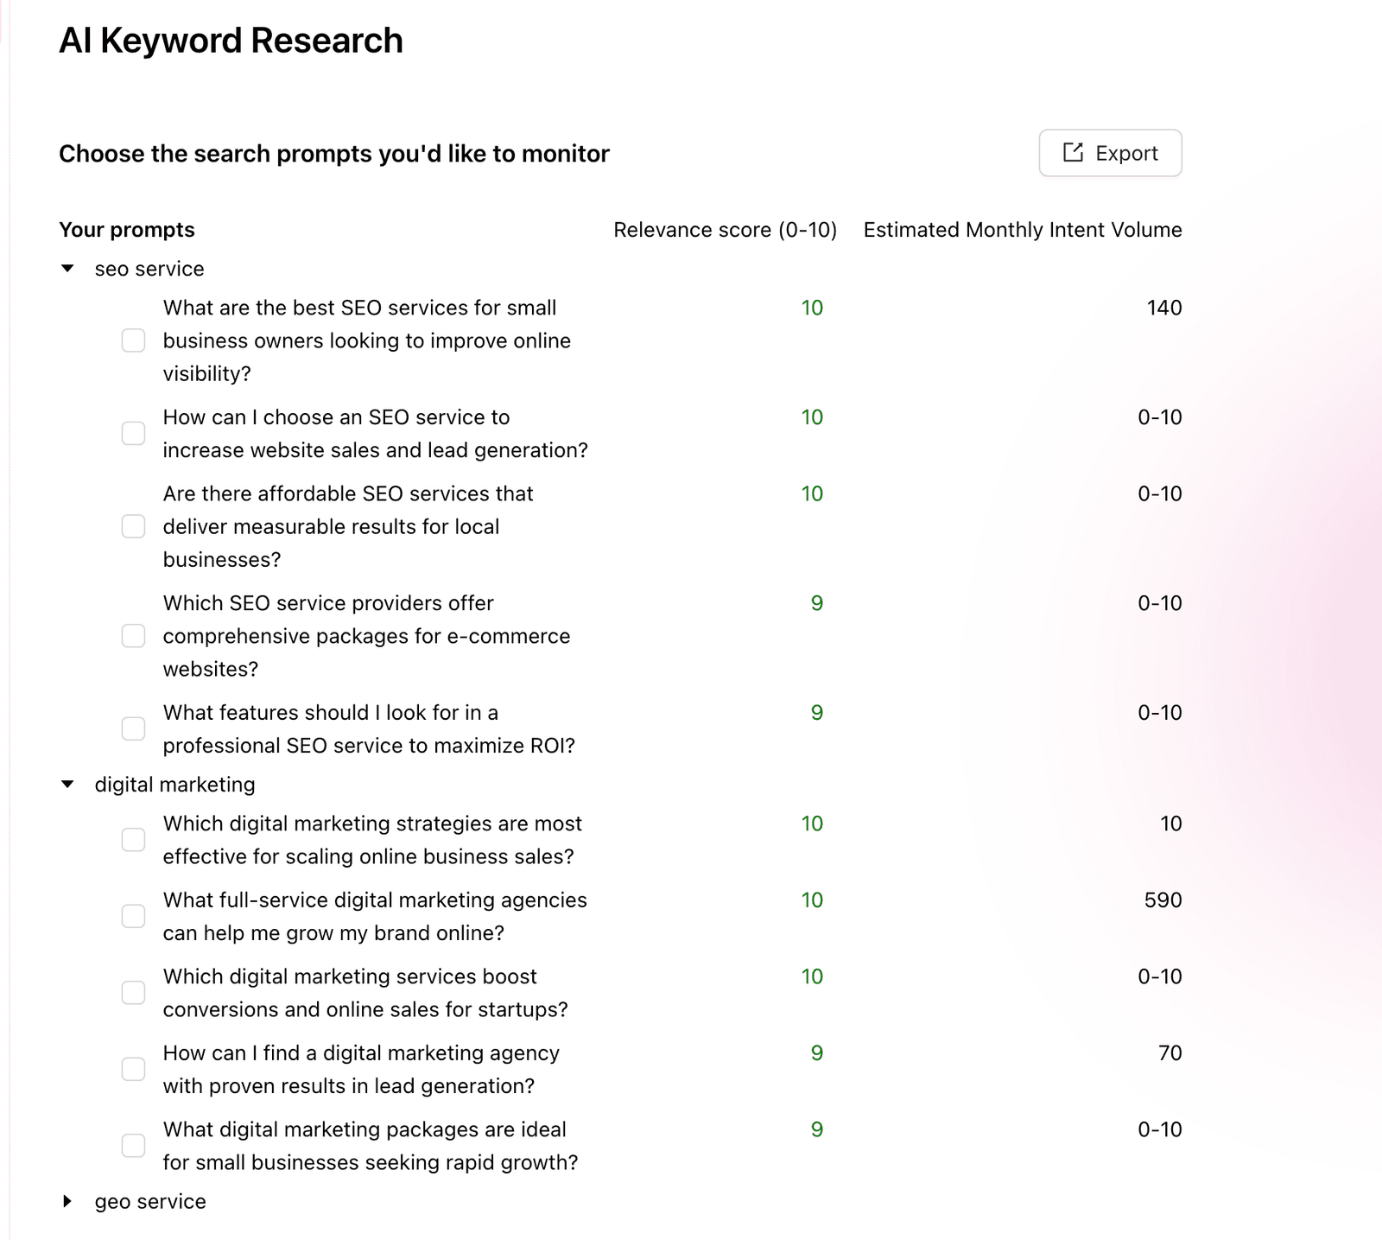Enable the e-commerce SEO packages prompt checkbox
This screenshot has height=1240, width=1382.
tap(133, 636)
